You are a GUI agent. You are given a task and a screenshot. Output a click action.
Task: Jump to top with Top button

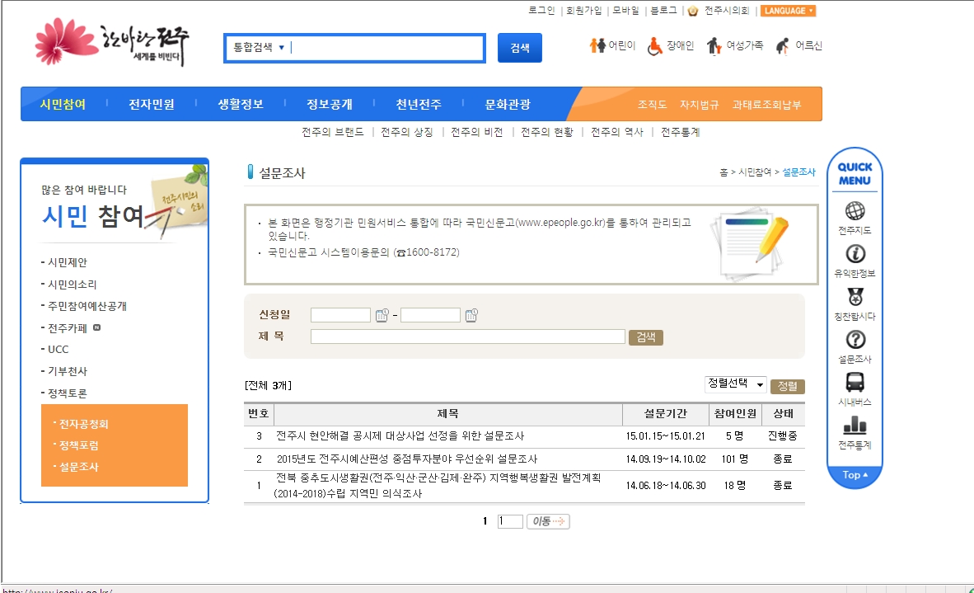(855, 475)
